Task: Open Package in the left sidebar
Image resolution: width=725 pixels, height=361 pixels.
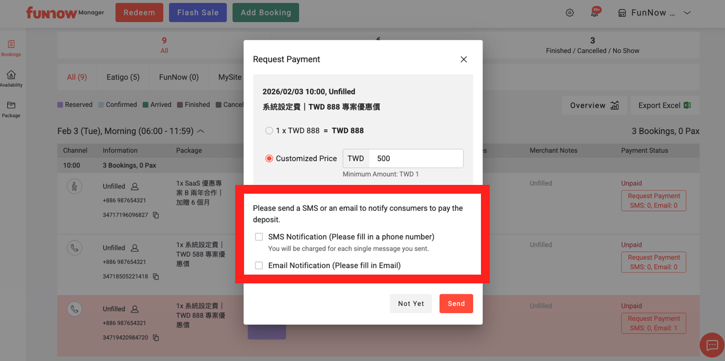Action: coord(11,109)
